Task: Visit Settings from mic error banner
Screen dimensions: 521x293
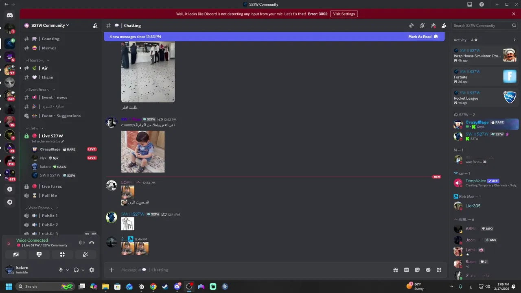Action: [344, 14]
